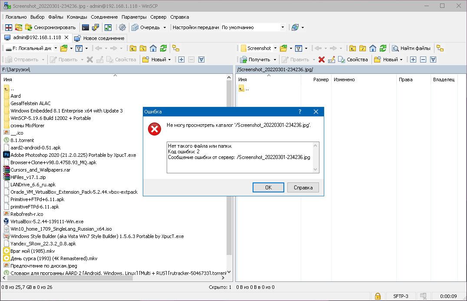467x301 pixels.
Task: Click the remote directory tree icon
Action: (440, 48)
